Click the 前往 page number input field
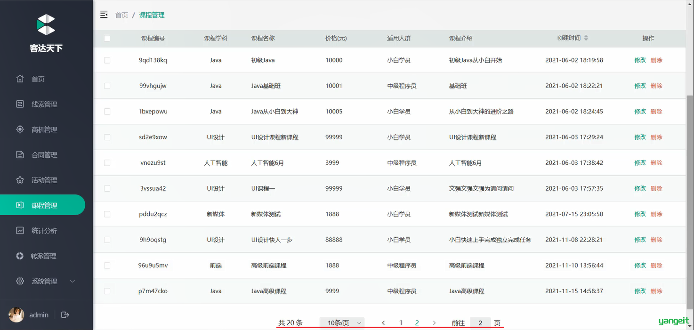The width and height of the screenshot is (694, 330). (480, 323)
